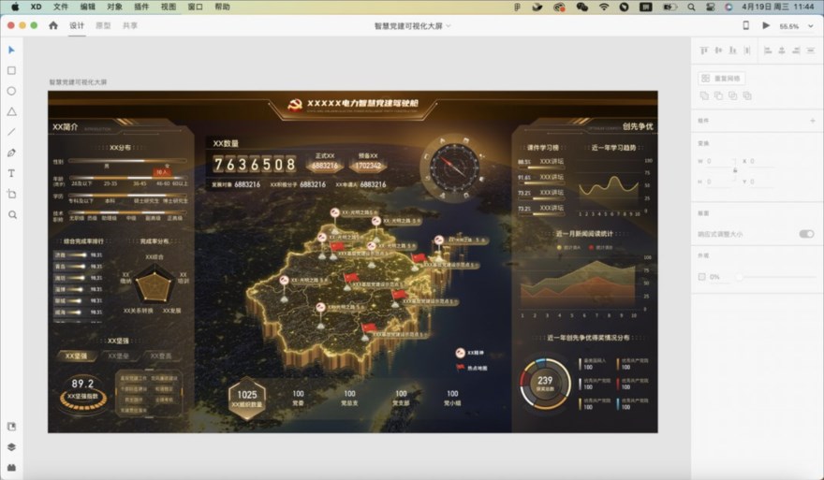The width and height of the screenshot is (824, 480).
Task: Align selection to top edge
Action: tap(704, 51)
